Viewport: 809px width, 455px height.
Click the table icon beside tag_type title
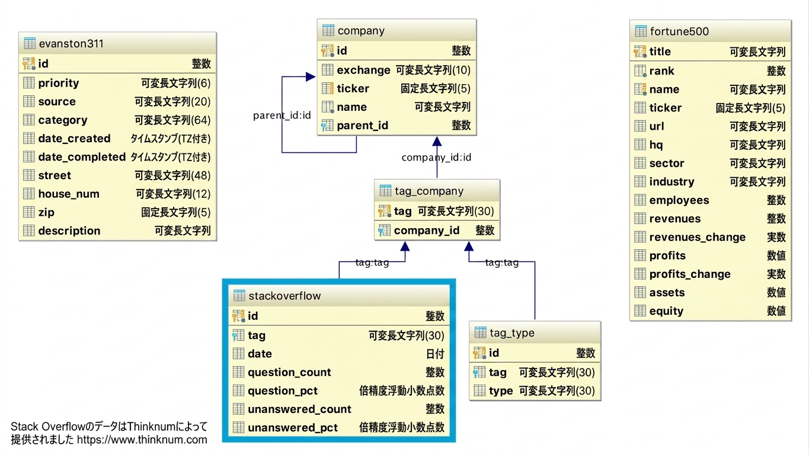pyautogui.click(x=480, y=333)
